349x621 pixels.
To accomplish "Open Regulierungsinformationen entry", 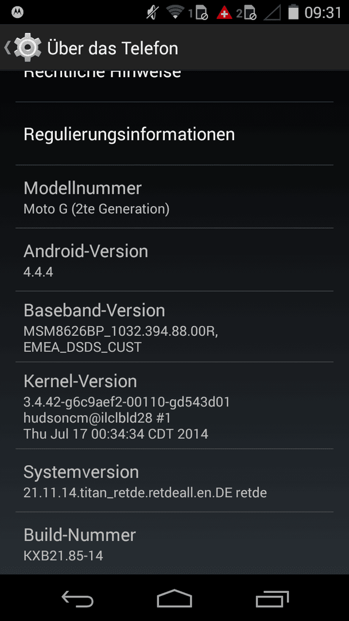I will tap(174, 134).
